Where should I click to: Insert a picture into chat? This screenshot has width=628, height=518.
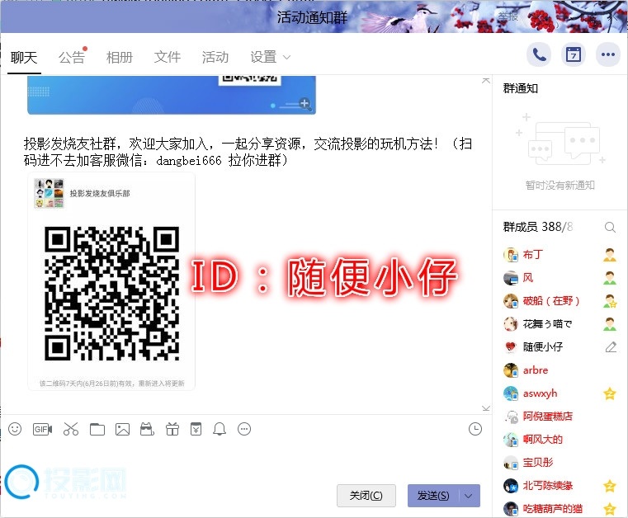pos(123,429)
